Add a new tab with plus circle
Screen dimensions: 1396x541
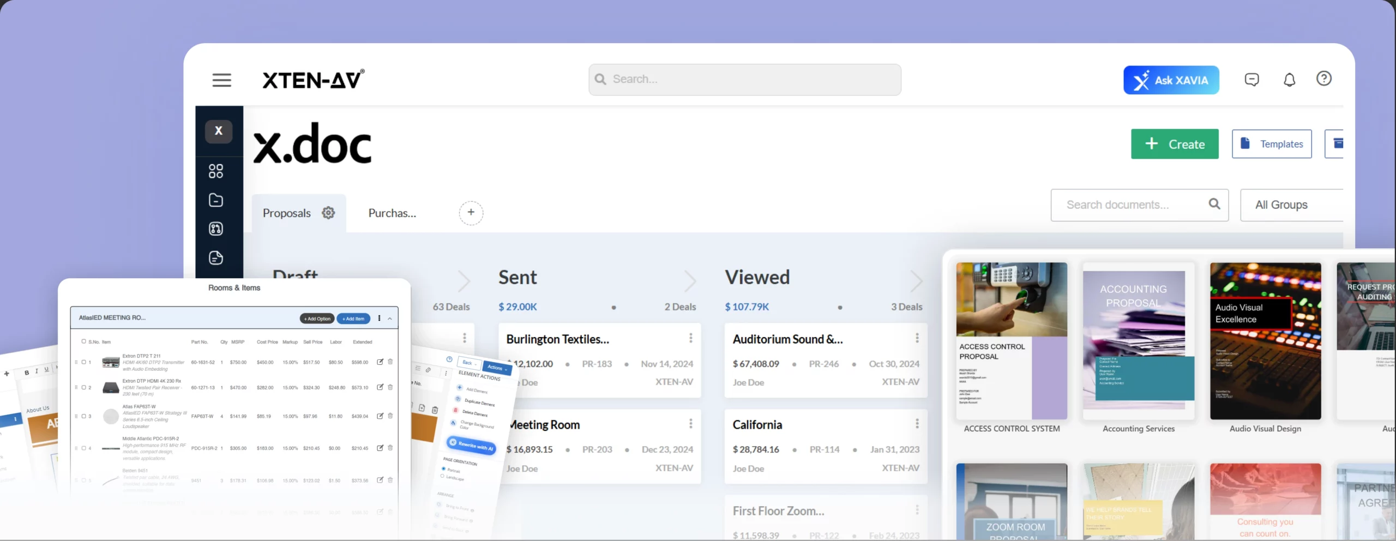pos(471,213)
